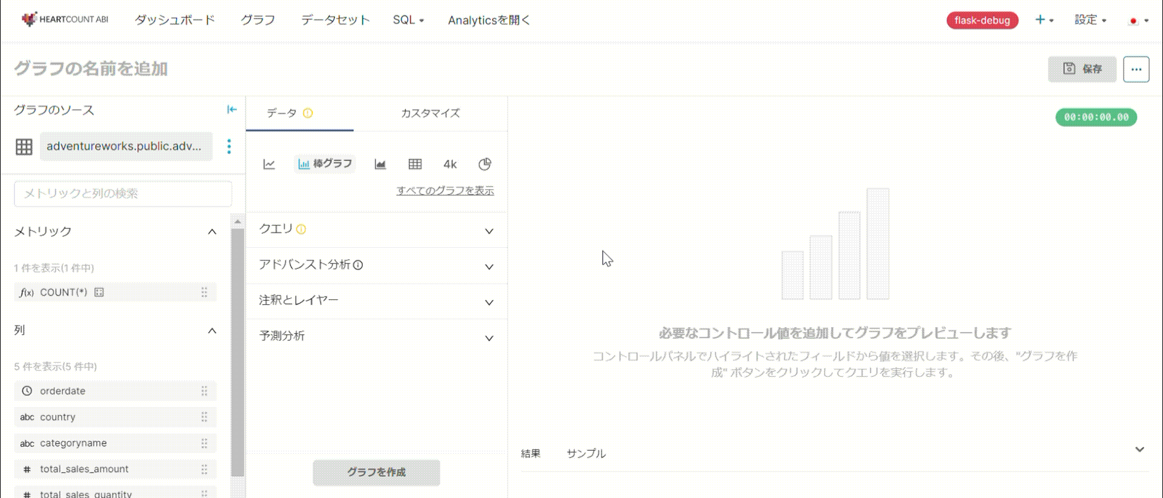
Task: Click the グラフの名前を追加 chart name field
Action: [91, 69]
